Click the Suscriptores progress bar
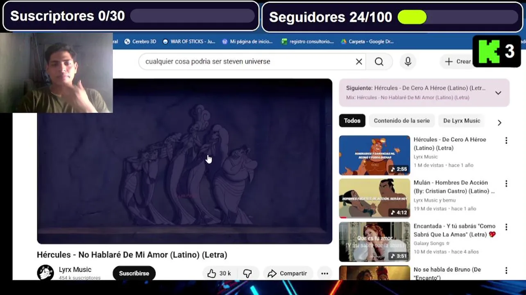The image size is (526, 295). pos(193,16)
